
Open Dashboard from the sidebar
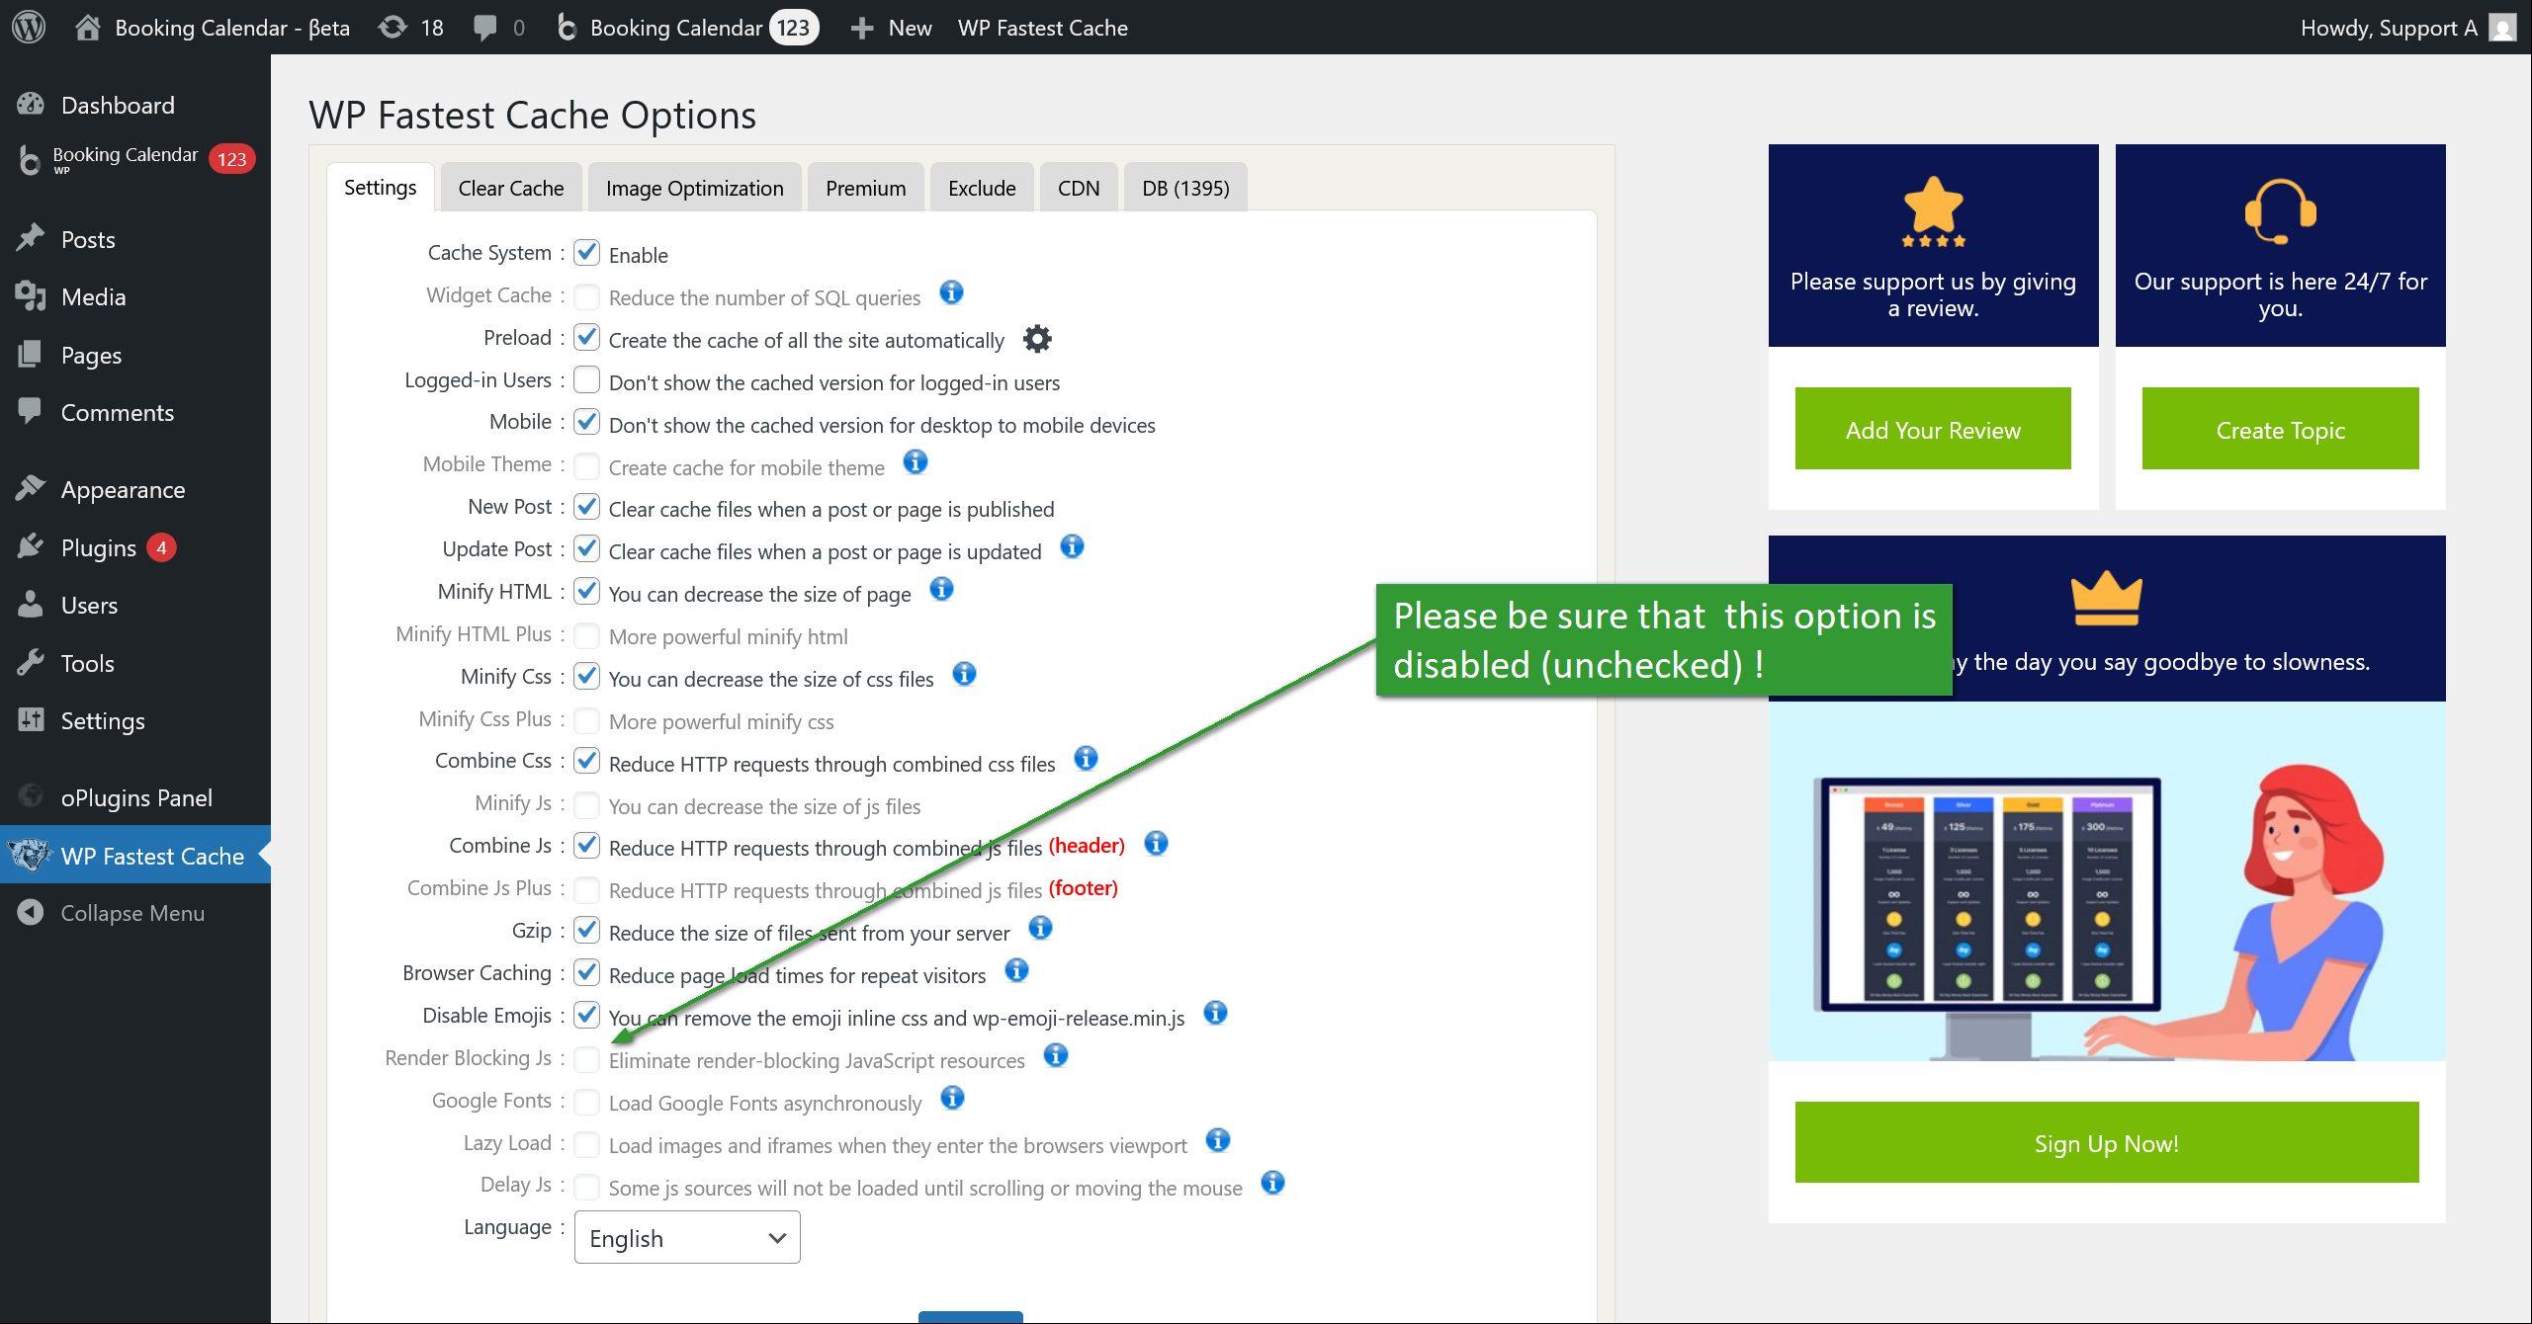click(118, 105)
